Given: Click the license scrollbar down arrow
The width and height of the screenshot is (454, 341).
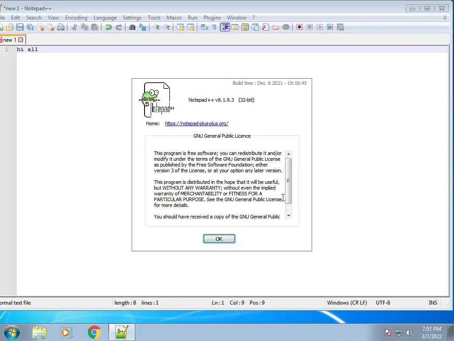Looking at the screenshot, I should click(x=288, y=215).
